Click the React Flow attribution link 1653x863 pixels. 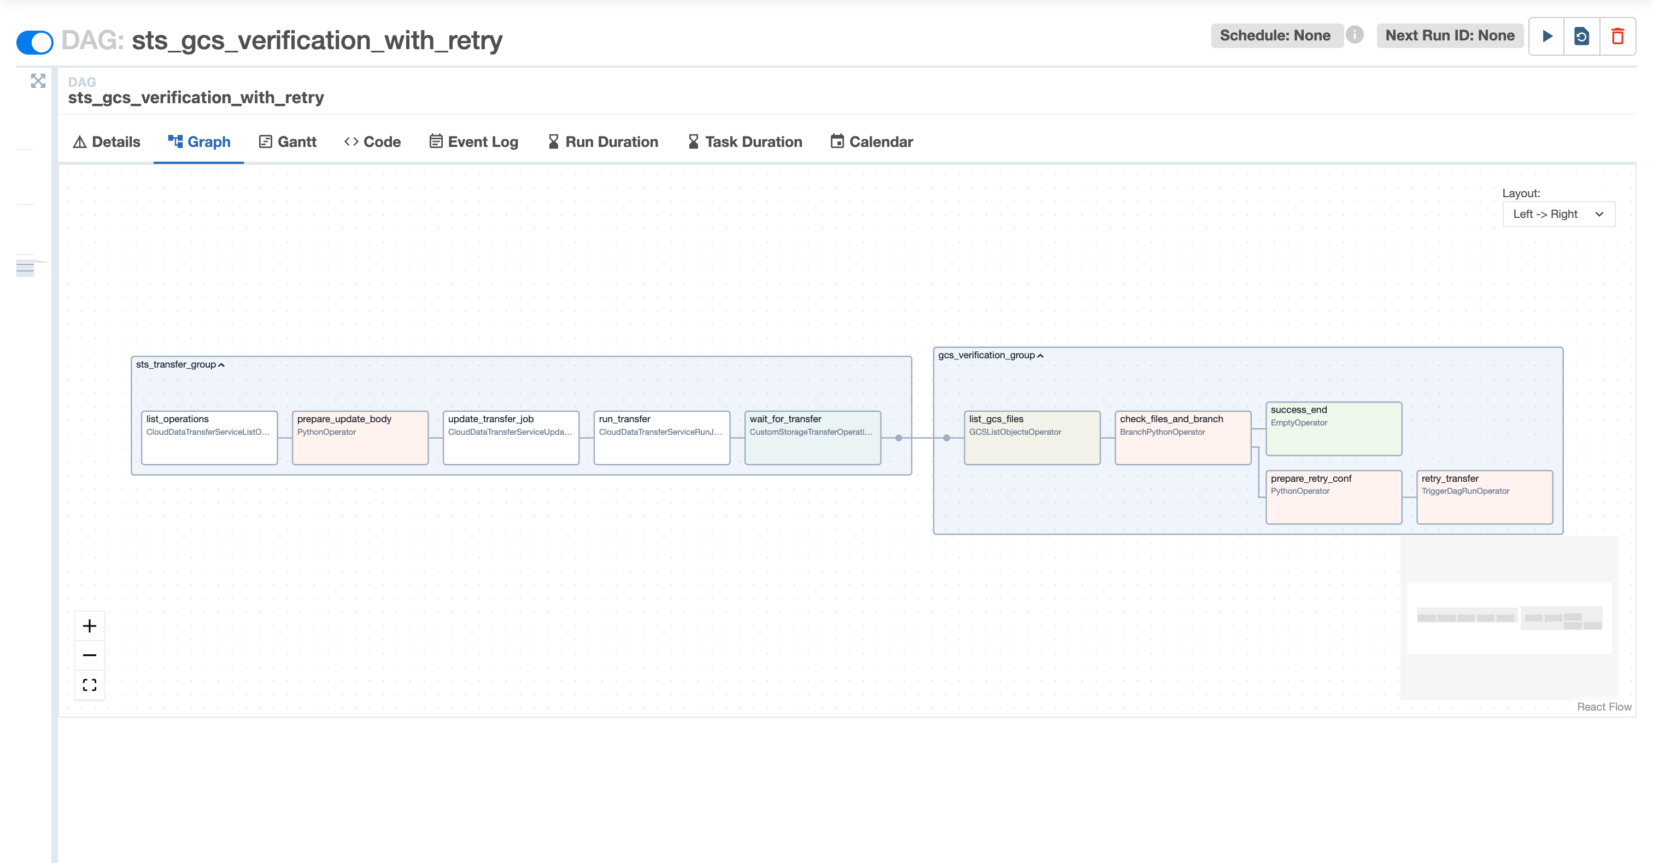click(1604, 707)
